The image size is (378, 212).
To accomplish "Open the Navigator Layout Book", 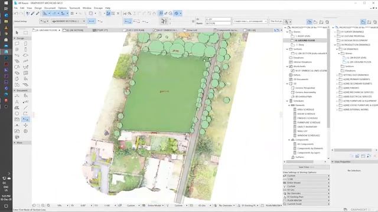I will tap(321, 22).
